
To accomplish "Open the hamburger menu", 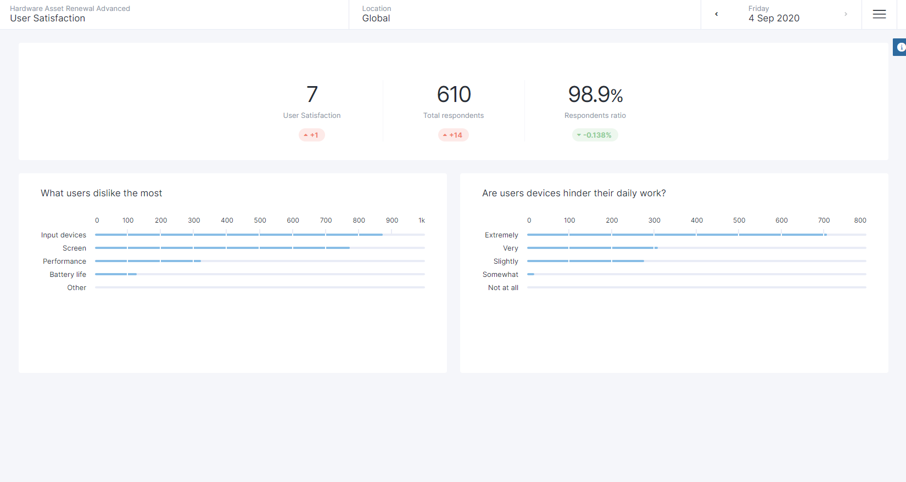I will pyautogui.click(x=879, y=15).
